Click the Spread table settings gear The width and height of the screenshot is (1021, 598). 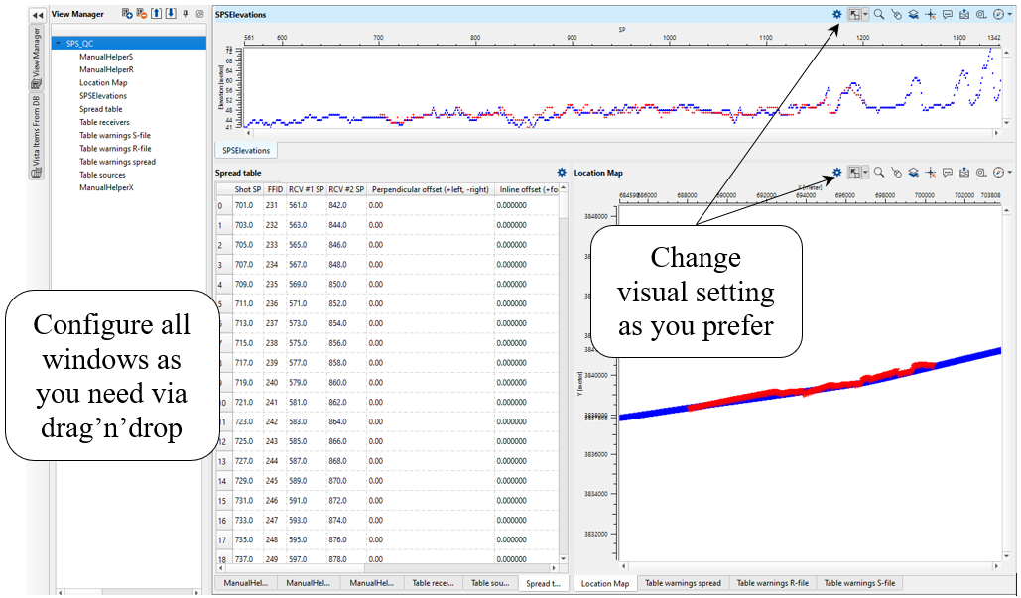562,173
